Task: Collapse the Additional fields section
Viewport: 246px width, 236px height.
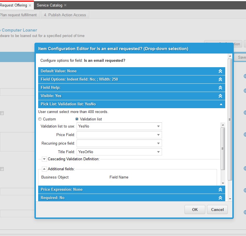Action: pyautogui.click(x=44, y=169)
